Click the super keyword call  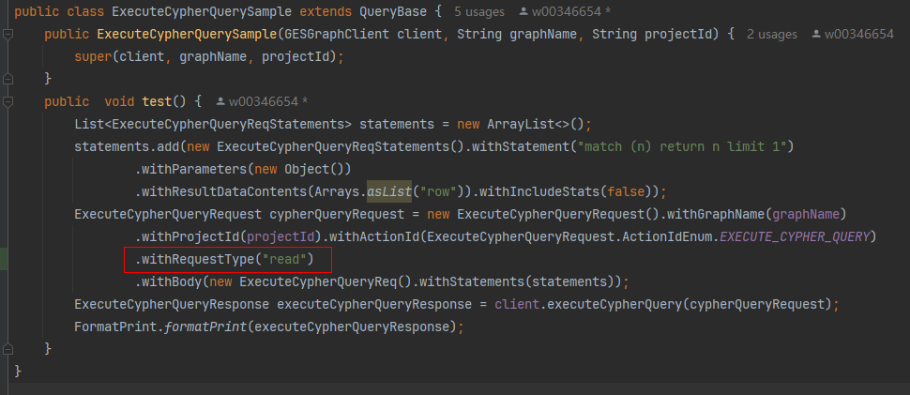[x=93, y=57]
